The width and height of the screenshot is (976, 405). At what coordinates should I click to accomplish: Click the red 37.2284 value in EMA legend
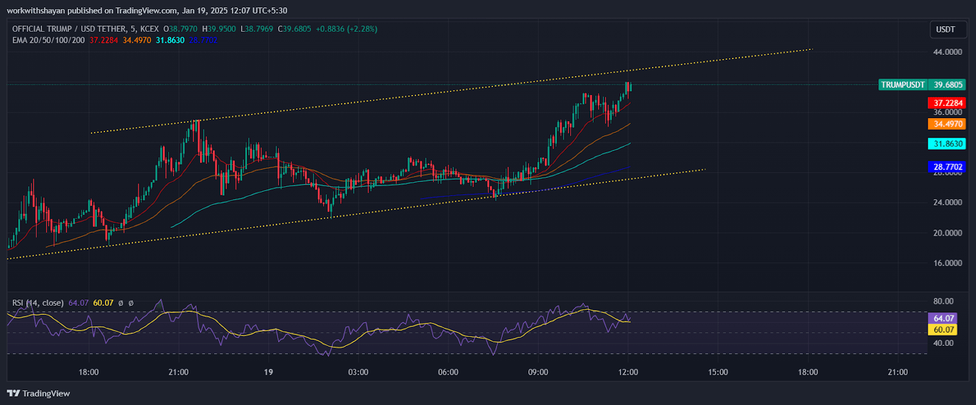coord(104,40)
